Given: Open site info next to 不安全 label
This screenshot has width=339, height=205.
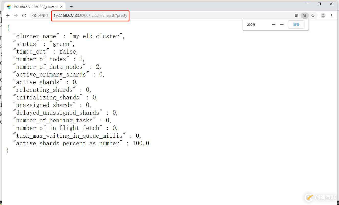Looking at the screenshot, I should (x=34, y=16).
